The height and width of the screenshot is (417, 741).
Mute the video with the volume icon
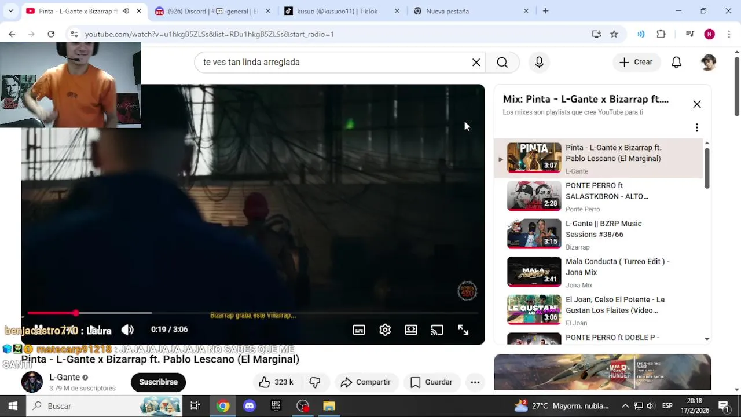click(127, 330)
